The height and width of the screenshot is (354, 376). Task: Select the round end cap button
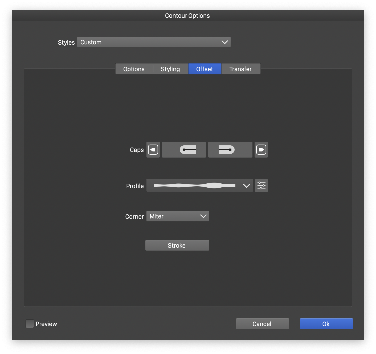230,150
